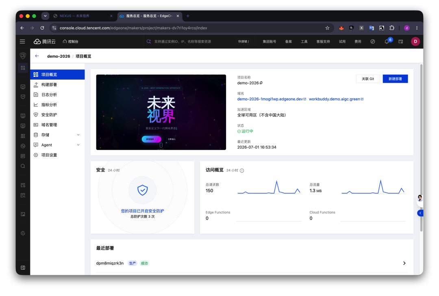The image size is (439, 296).
Task: Open the 费用 menu
Action: click(x=358, y=41)
